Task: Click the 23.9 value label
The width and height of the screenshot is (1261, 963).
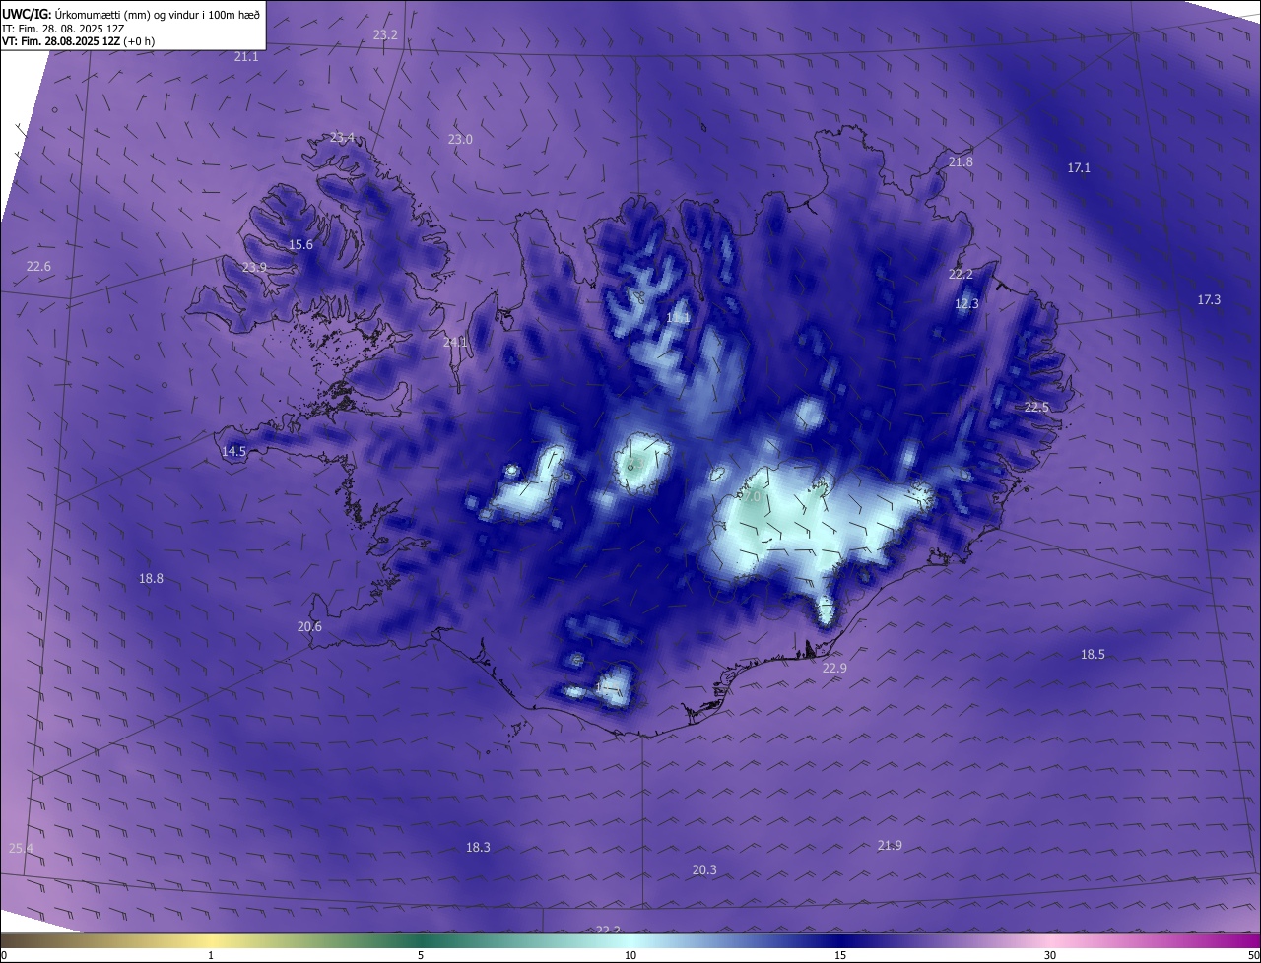Action: click(254, 268)
